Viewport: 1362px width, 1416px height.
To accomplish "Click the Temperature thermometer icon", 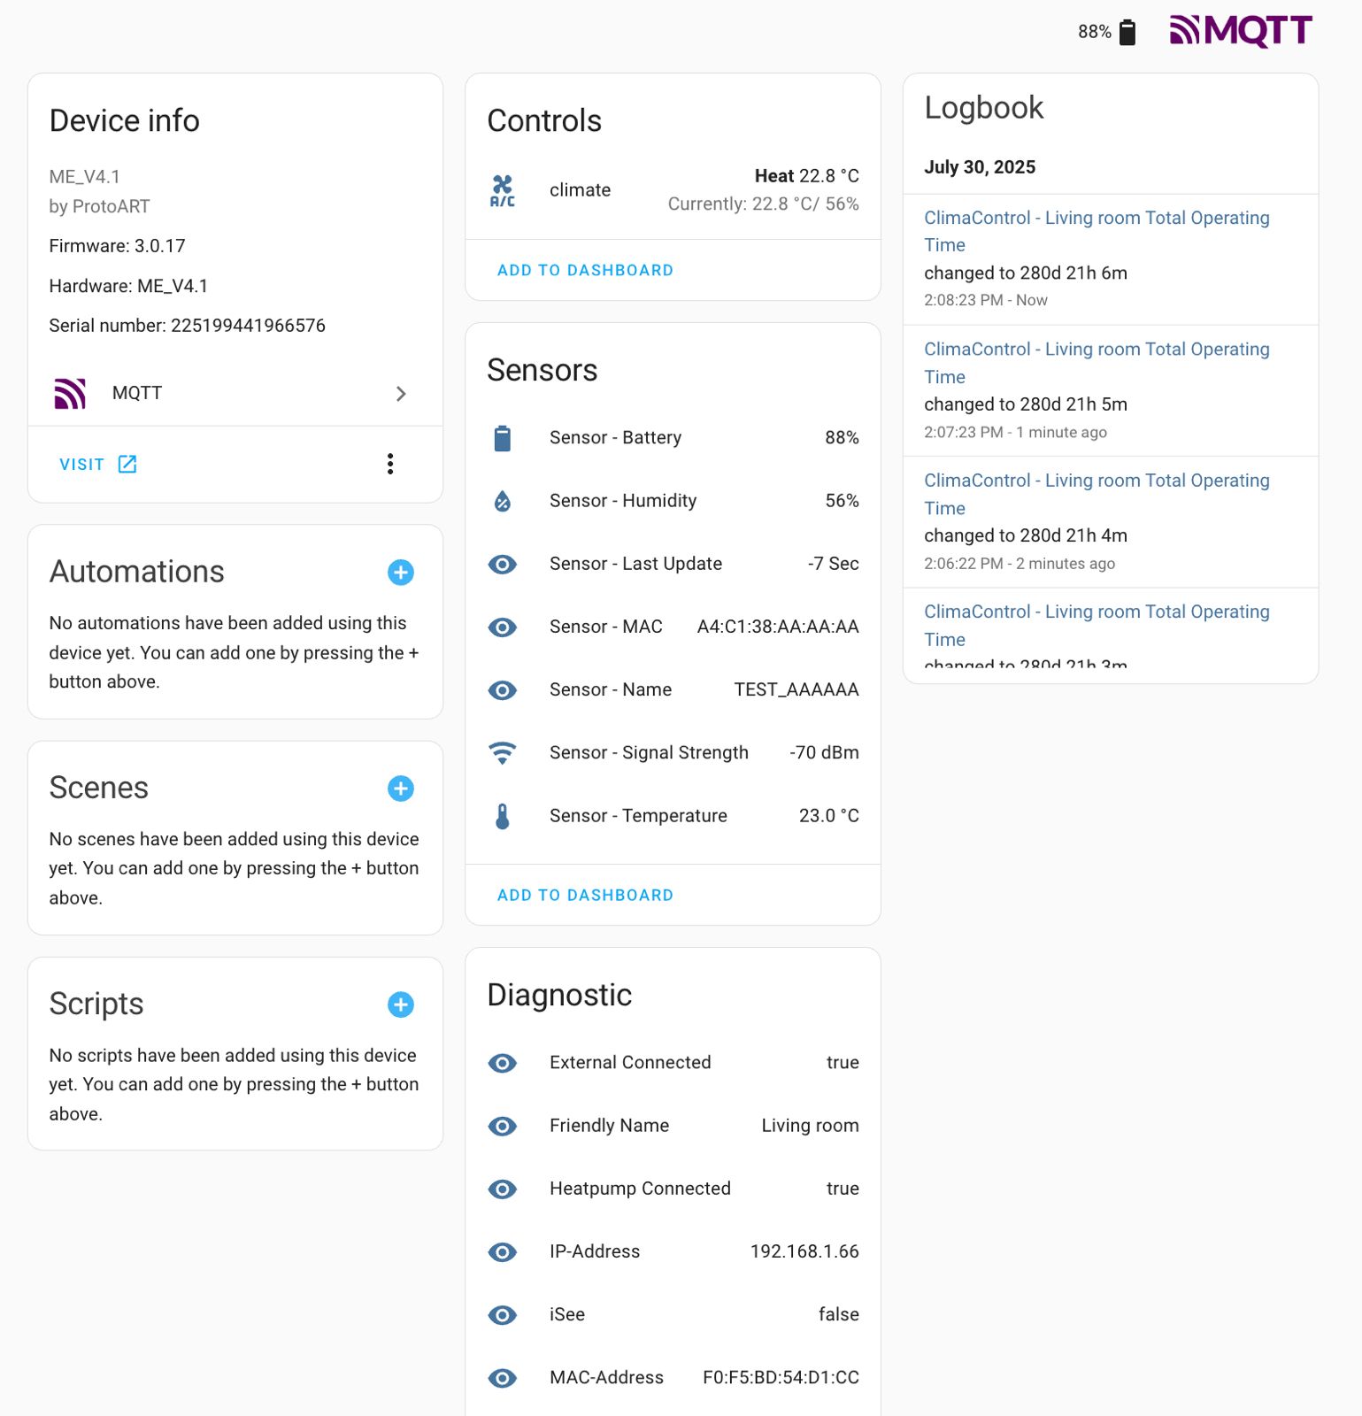I will (x=502, y=816).
